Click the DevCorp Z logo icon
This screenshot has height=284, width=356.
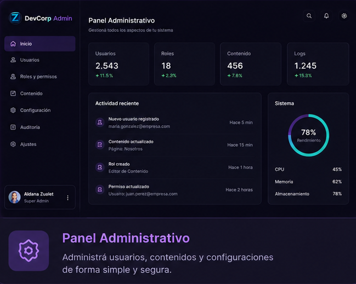pyautogui.click(x=15, y=18)
